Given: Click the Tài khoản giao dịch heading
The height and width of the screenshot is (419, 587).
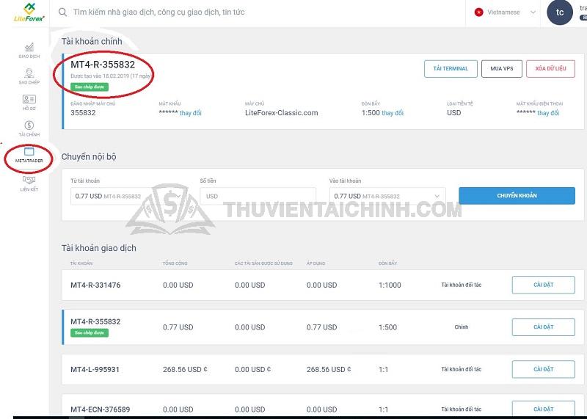Looking at the screenshot, I should [99, 248].
